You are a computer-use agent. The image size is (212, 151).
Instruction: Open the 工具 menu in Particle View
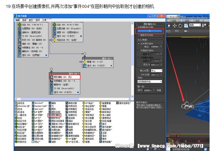coord(44,20)
